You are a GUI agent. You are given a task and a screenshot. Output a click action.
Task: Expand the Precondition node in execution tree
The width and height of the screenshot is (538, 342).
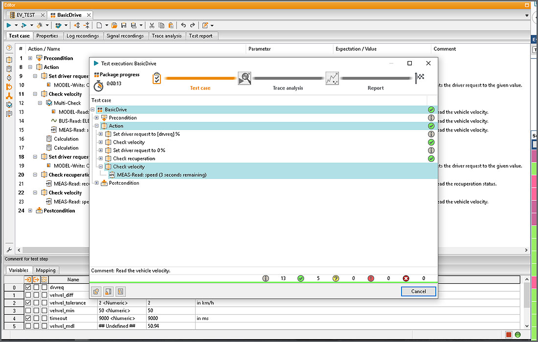(x=97, y=118)
